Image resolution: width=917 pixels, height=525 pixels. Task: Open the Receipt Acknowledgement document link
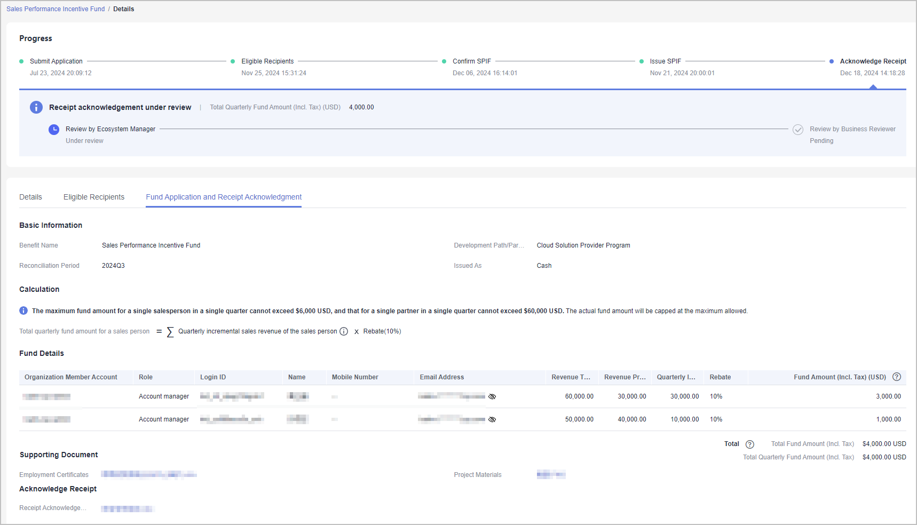(127, 508)
